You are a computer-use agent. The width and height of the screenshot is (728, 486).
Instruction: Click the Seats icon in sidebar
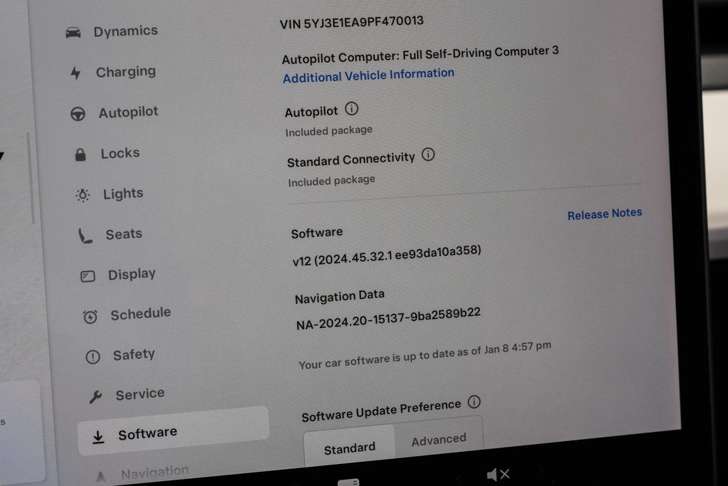[x=84, y=232]
